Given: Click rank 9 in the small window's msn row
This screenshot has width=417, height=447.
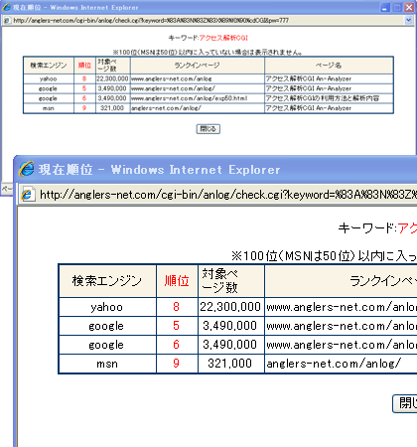Looking at the screenshot, I should [84, 108].
